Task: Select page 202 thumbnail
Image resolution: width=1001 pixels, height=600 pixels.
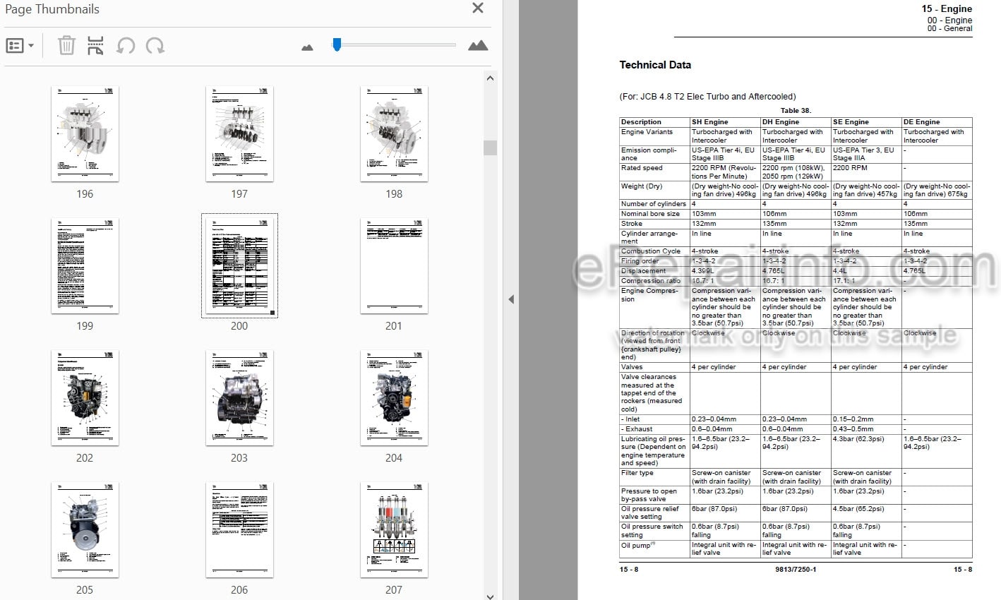Action: pos(85,398)
